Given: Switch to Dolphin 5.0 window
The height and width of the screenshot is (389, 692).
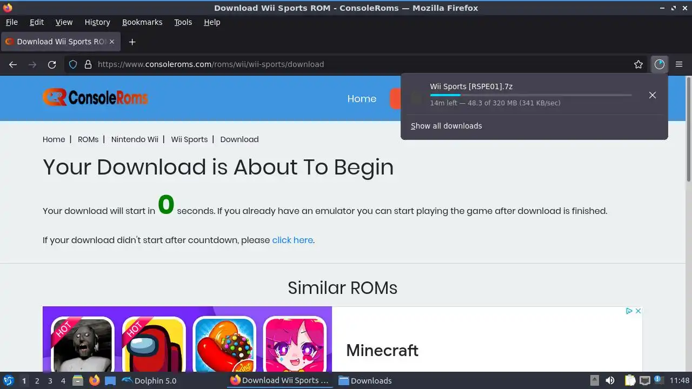Looking at the screenshot, I should tap(149, 380).
